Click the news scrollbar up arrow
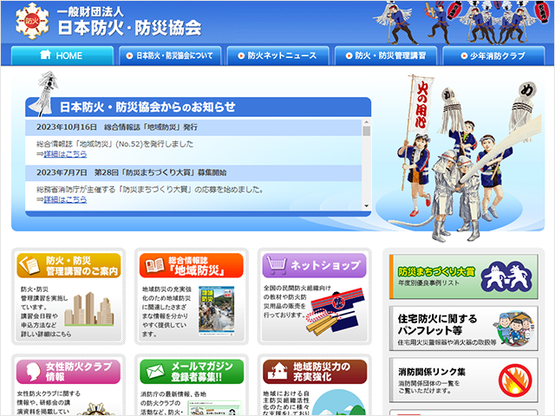The image size is (555, 416). 367,122
